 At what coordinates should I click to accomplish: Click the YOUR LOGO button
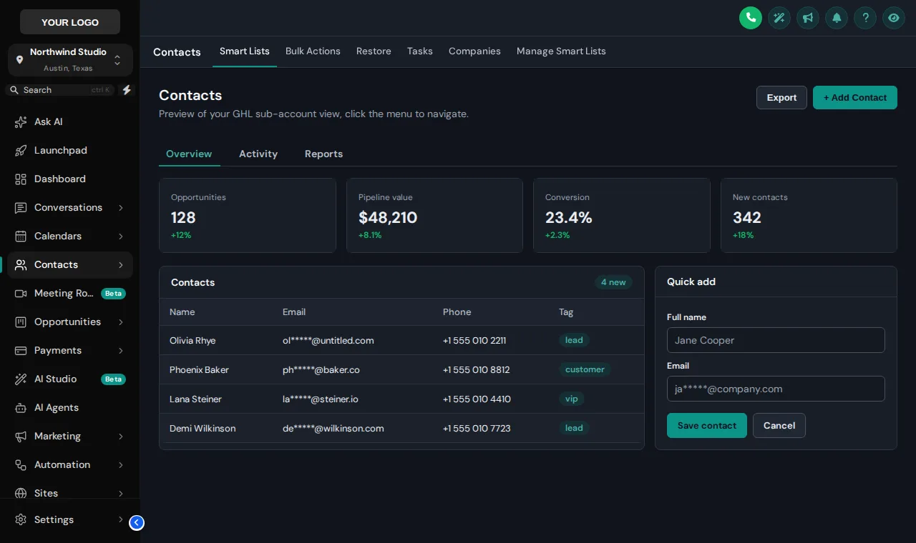[x=70, y=22]
